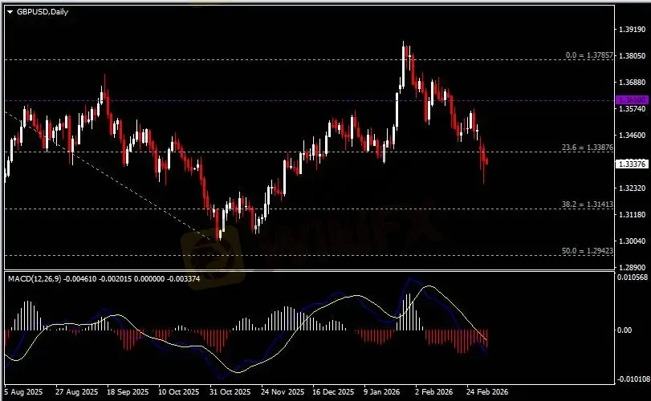Click the -0.010108 MACD scale value
The image size is (651, 401).
[x=633, y=379]
